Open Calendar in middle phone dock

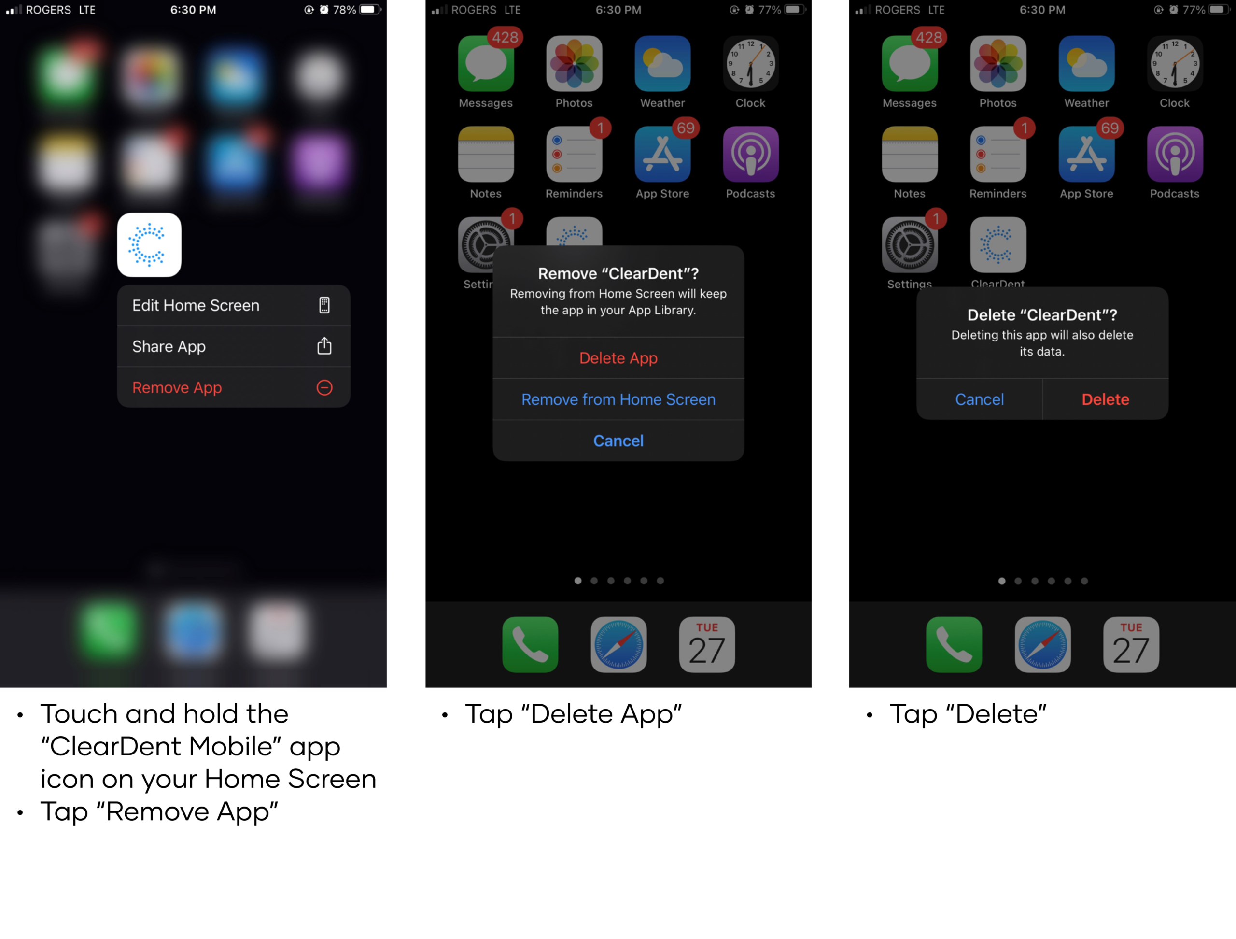point(707,644)
